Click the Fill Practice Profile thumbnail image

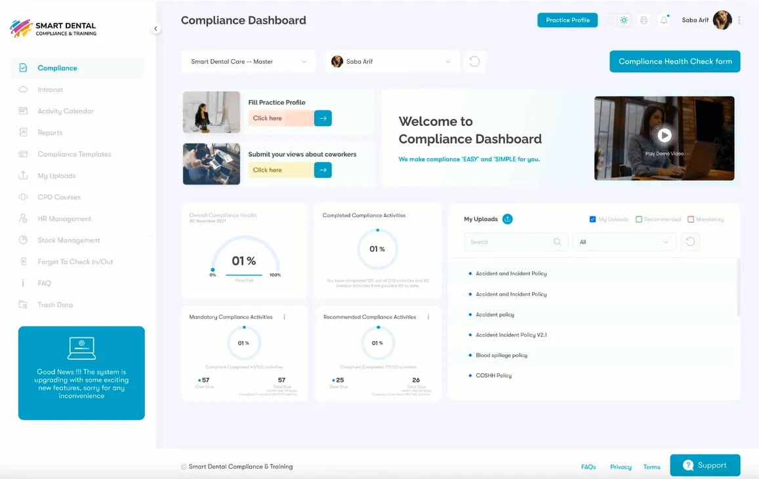211,112
